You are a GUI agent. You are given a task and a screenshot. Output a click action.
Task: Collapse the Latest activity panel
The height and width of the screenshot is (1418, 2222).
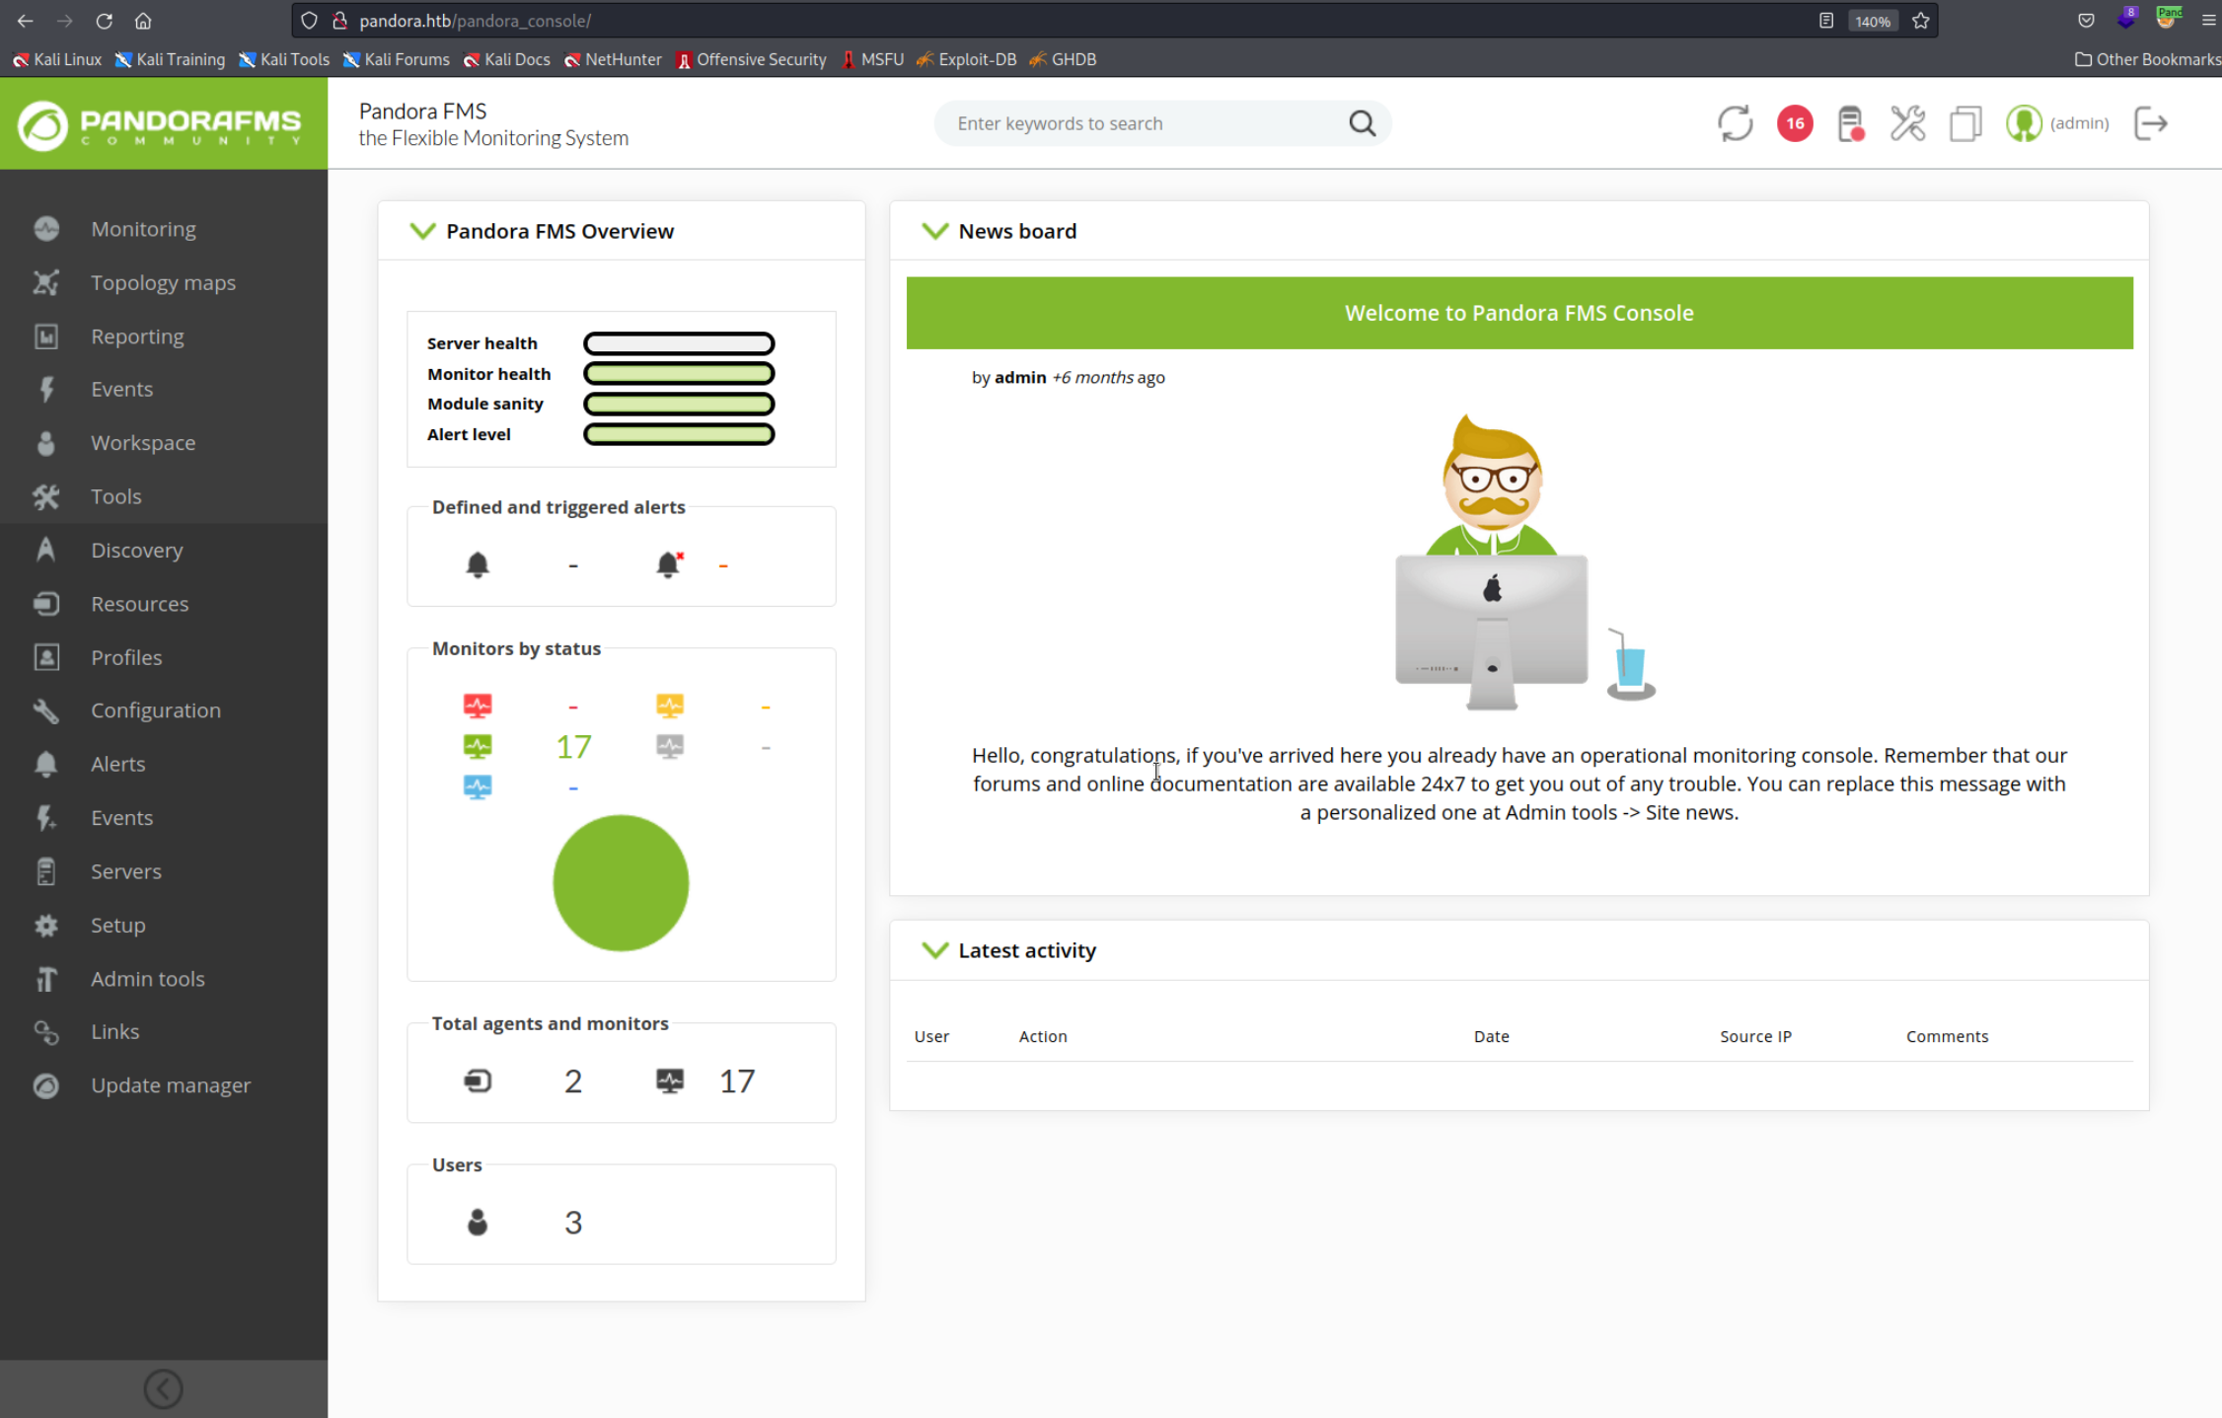934,950
